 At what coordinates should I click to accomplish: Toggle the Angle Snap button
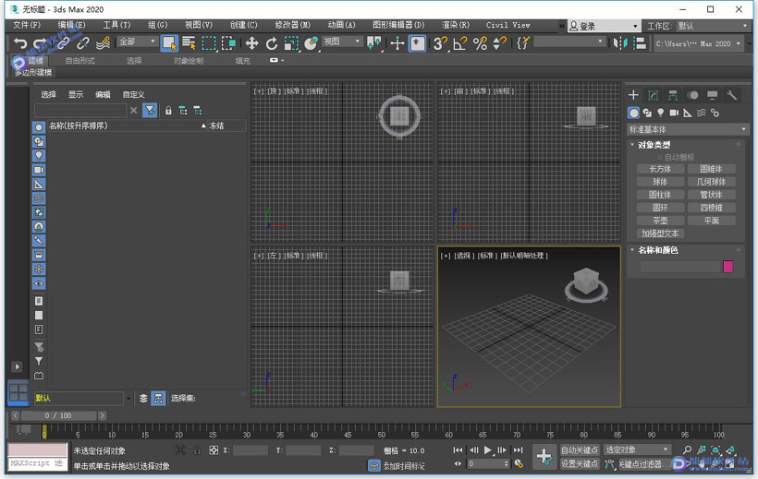tap(459, 43)
